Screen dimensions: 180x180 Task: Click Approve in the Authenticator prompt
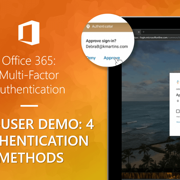112,58
